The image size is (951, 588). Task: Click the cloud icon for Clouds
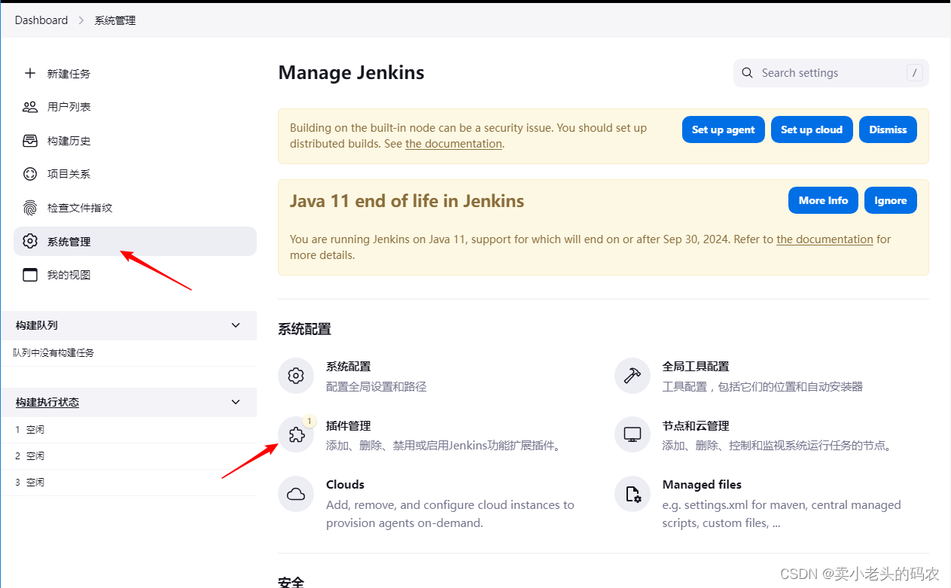(296, 494)
